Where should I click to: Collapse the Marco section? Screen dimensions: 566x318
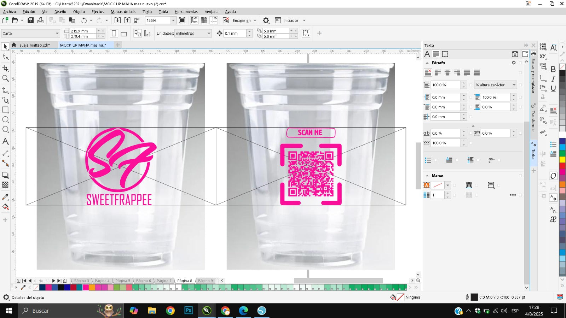427,176
